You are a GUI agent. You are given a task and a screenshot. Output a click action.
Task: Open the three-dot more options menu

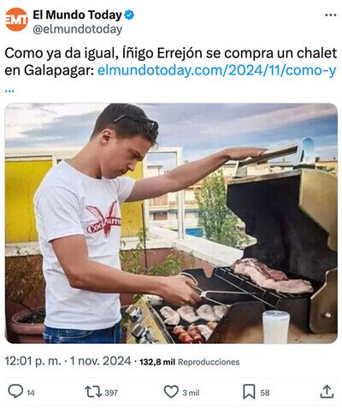click(331, 15)
